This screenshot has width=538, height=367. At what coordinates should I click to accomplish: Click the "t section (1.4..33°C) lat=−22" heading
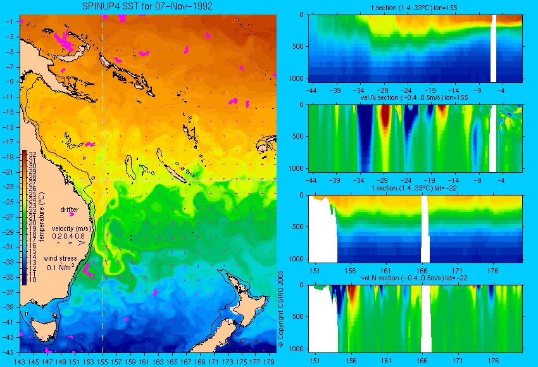414,188
